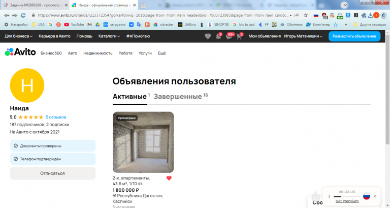
Task: Open the share page icon in address bar
Action: (x=297, y=15)
